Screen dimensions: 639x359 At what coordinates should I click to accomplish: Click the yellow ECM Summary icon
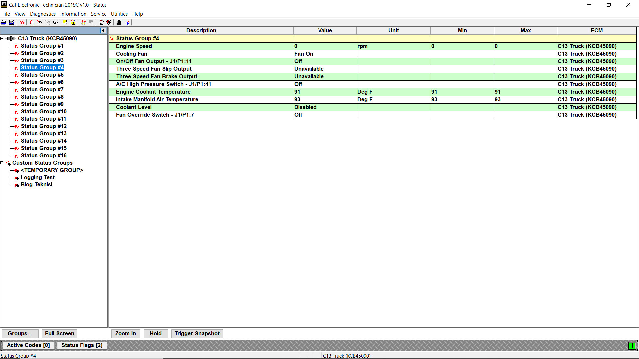coord(65,22)
